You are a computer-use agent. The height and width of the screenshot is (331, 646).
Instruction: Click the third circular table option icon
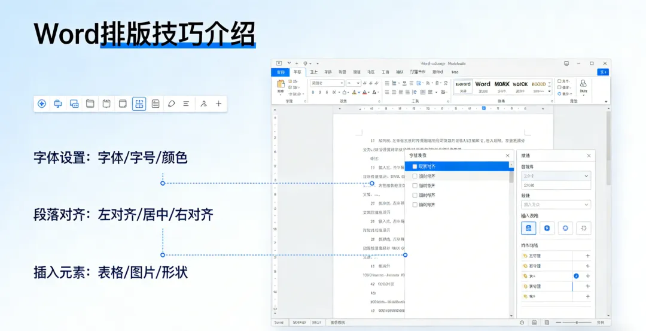565,228
